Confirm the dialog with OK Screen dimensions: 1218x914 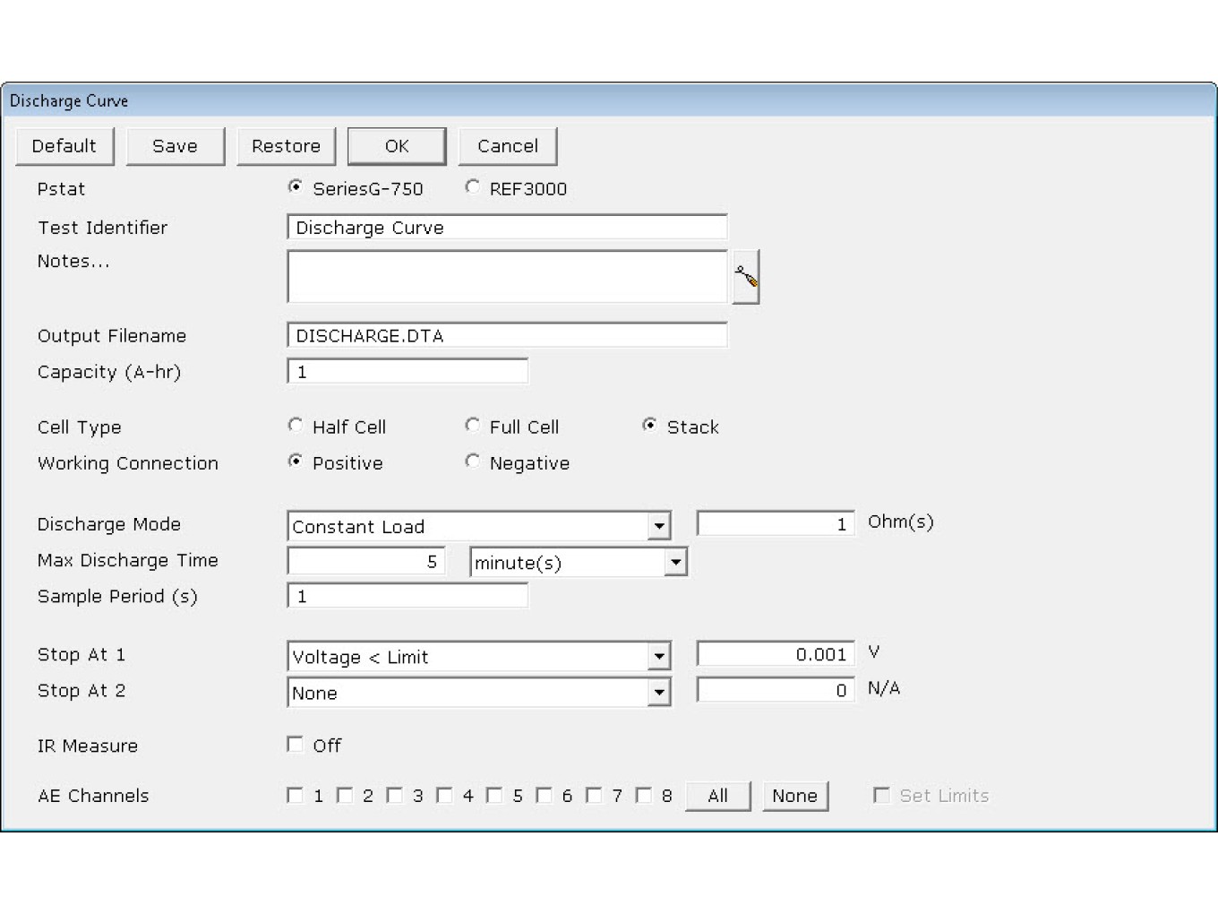[397, 146]
